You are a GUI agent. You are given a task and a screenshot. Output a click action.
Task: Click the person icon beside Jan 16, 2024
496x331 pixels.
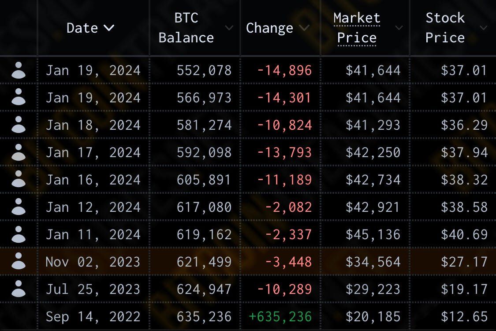(19, 179)
